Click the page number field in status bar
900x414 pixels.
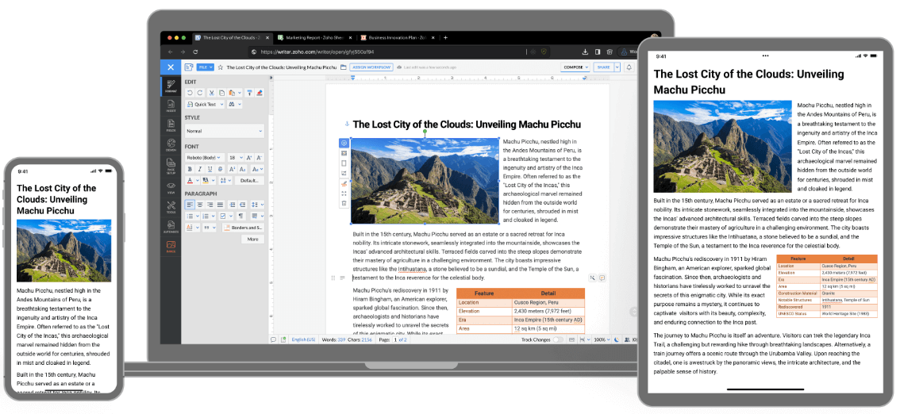(395, 339)
